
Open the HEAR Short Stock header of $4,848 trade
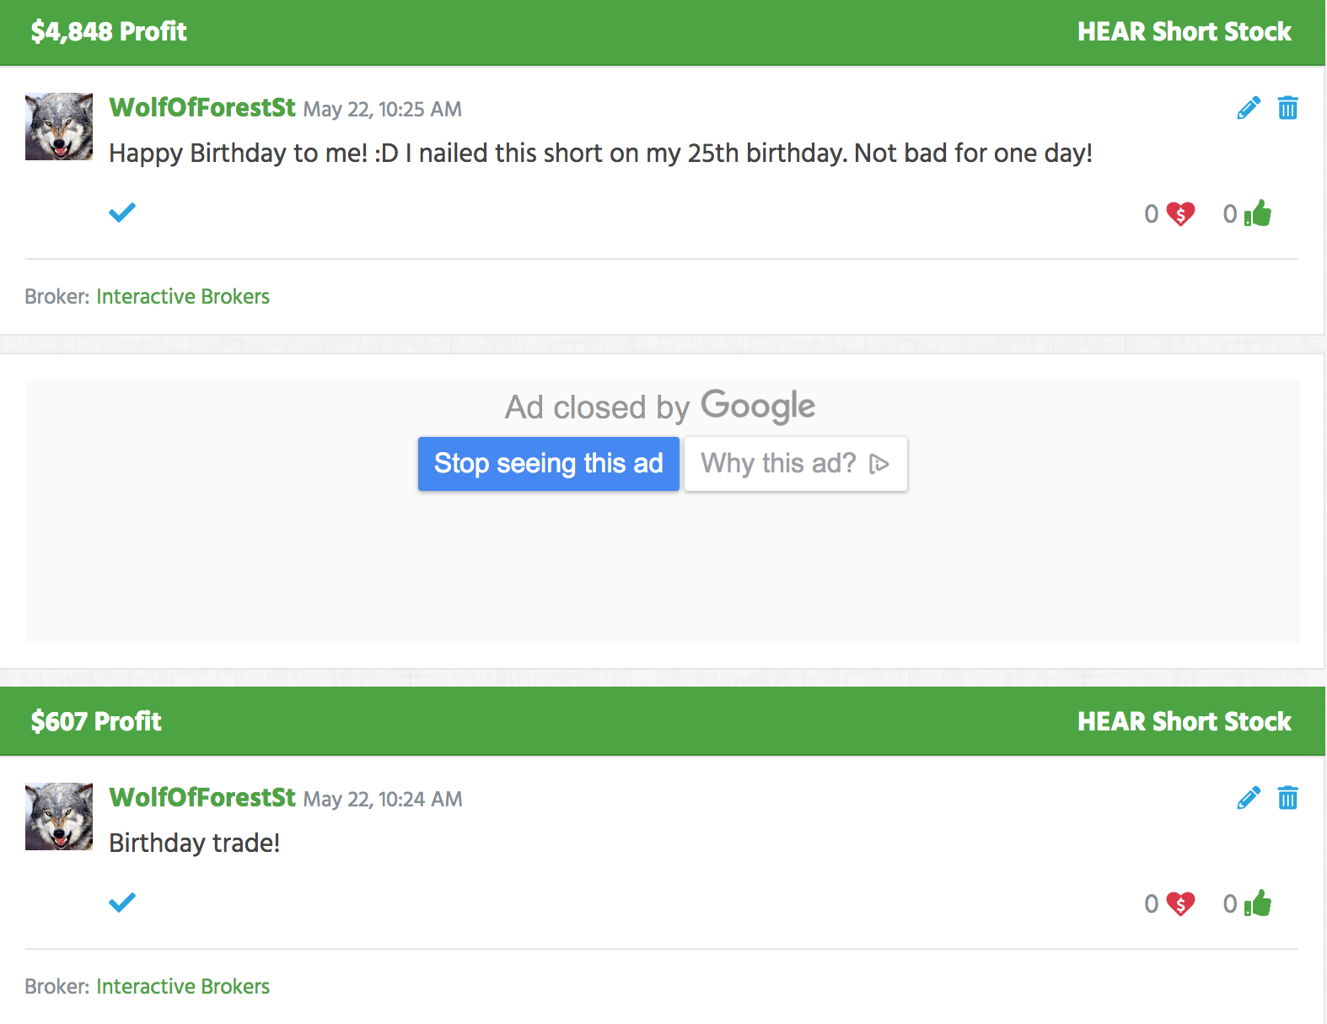1184,32
